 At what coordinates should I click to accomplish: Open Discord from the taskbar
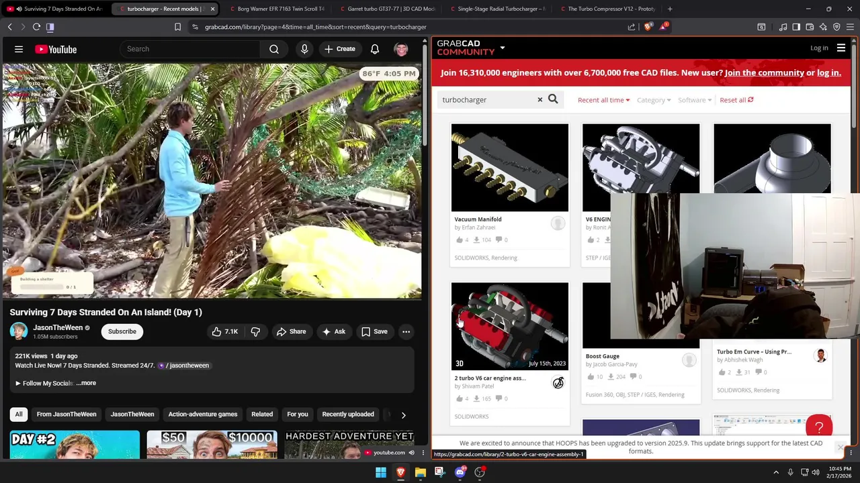tap(460, 472)
